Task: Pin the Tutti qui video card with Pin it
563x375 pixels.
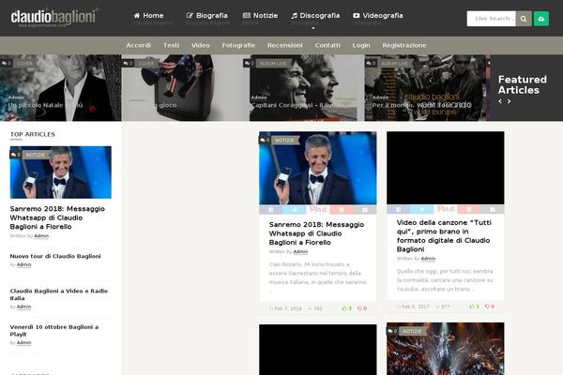Action: 445,209
